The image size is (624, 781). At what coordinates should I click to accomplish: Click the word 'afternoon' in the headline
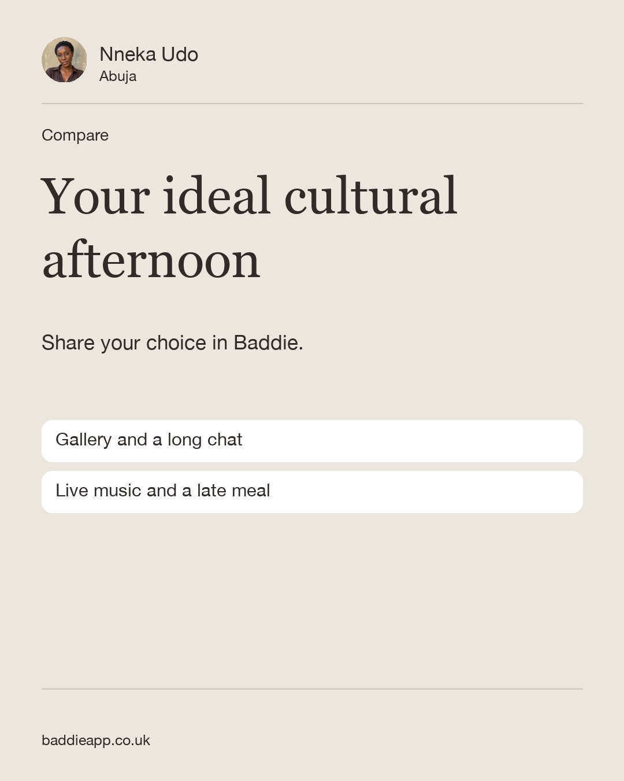[x=151, y=259]
